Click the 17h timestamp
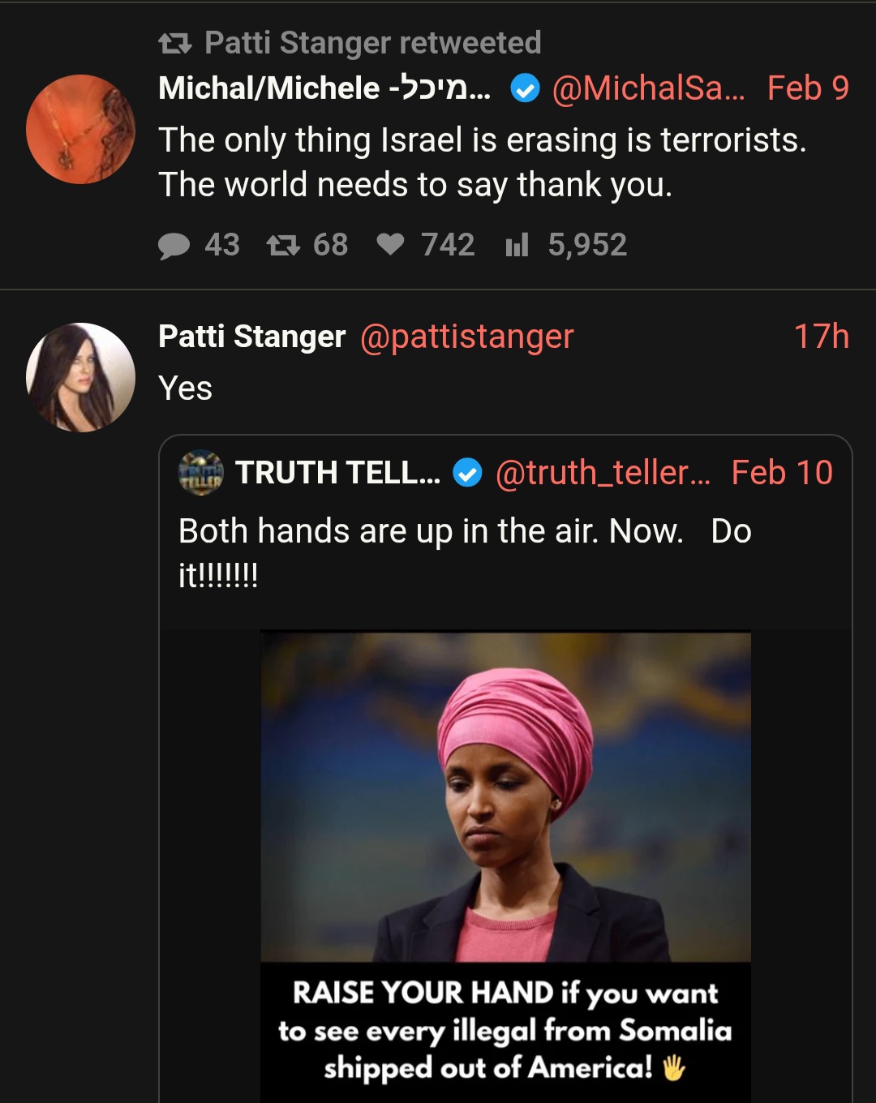This screenshot has height=1103, width=876. click(x=821, y=337)
